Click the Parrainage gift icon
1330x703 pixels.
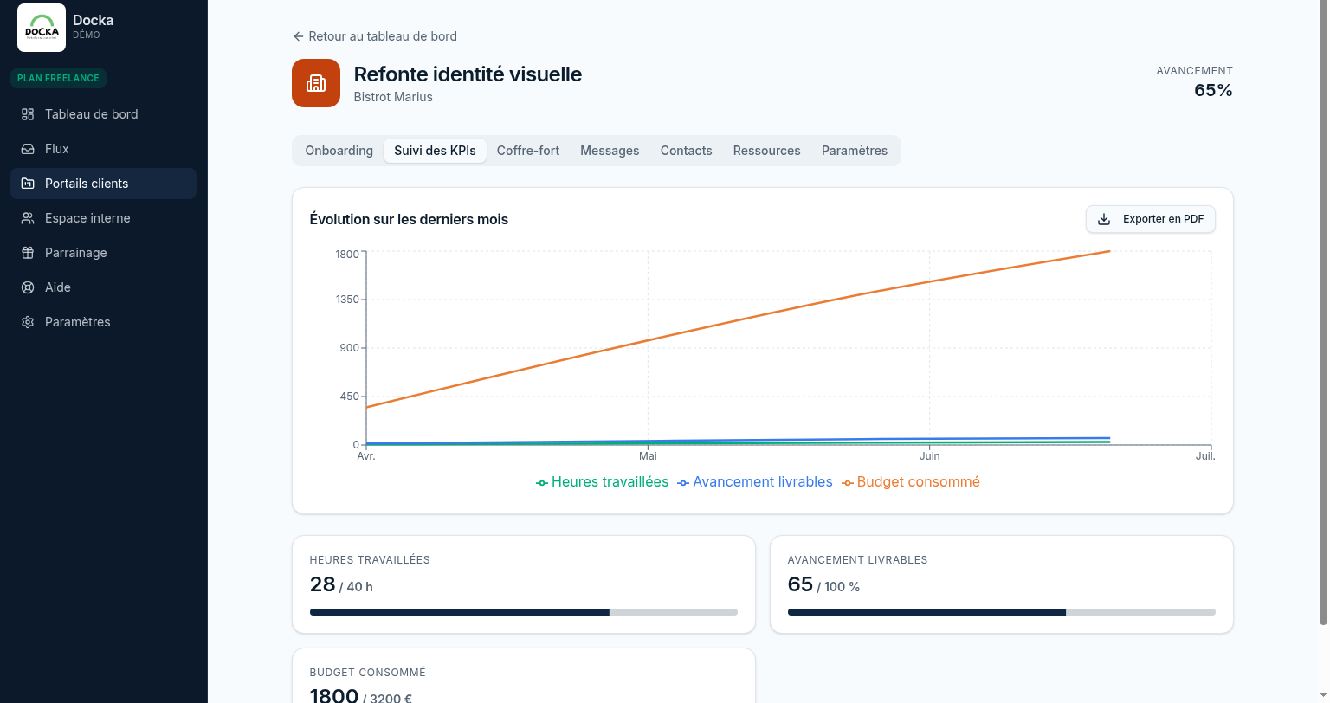(28, 253)
